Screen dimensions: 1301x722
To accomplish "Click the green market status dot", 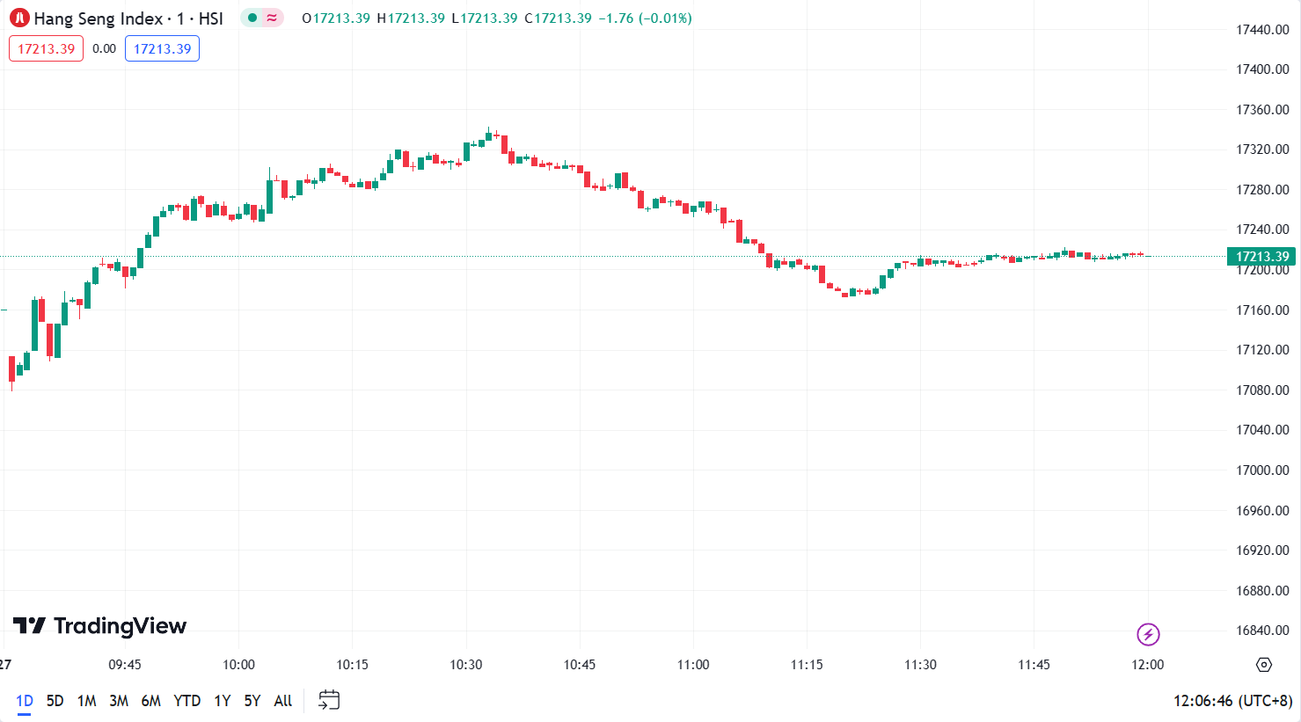I will click(x=252, y=18).
